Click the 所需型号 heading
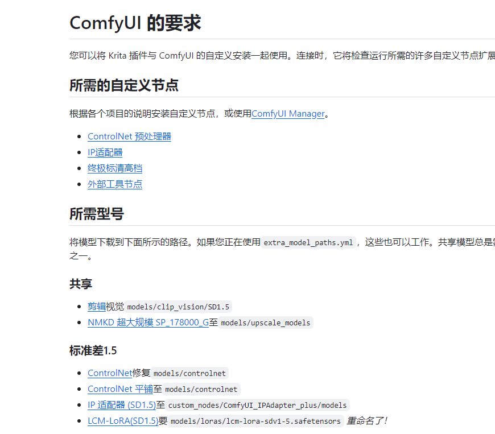 point(97,214)
